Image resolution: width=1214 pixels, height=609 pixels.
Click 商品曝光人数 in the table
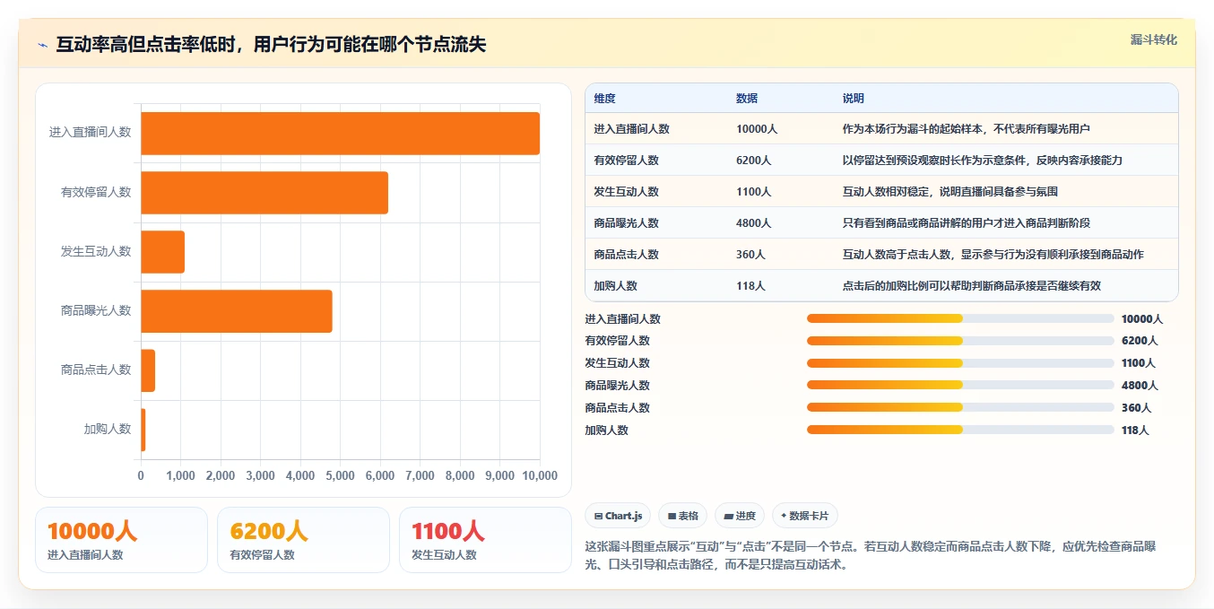coord(626,223)
